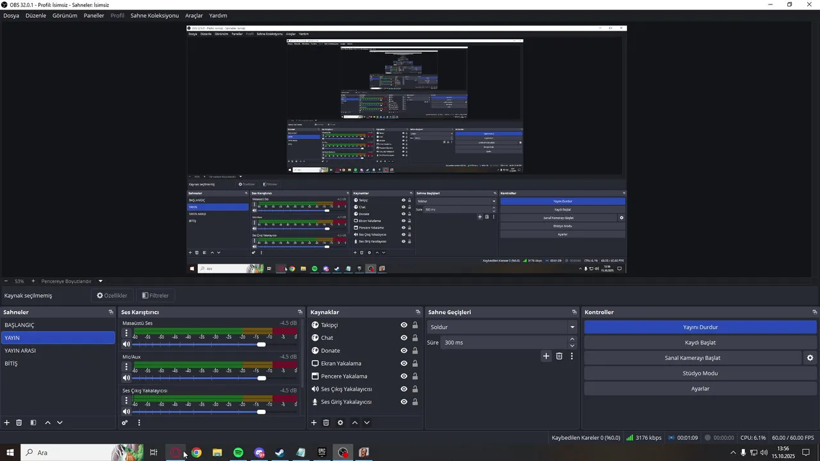Click Masaüstü Ses volume slider handle
820x461 pixels.
[x=261, y=344]
